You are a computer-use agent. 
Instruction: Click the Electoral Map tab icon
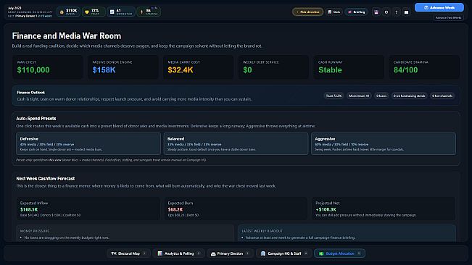click(x=114, y=253)
